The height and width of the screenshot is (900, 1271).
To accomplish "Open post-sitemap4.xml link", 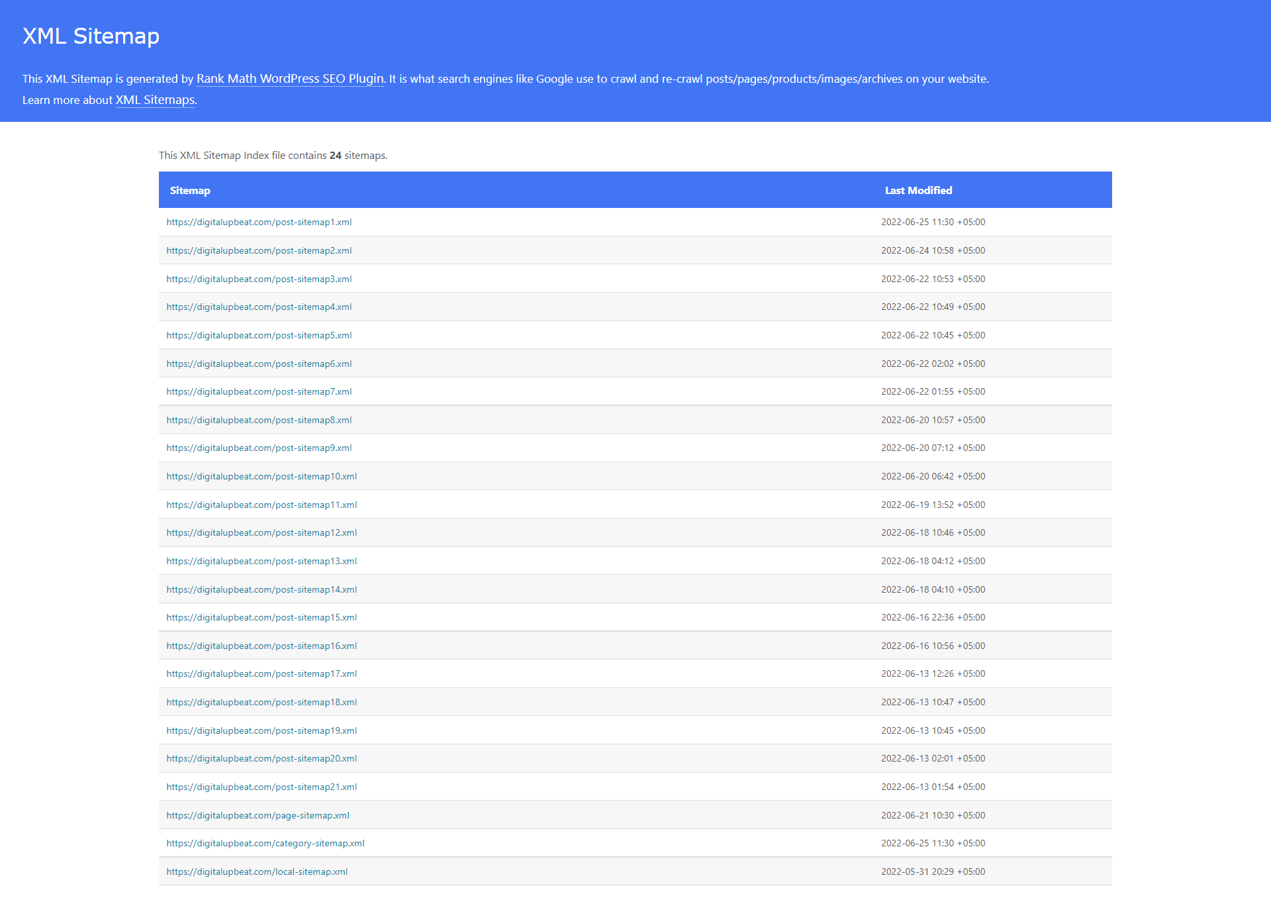I will [x=259, y=307].
